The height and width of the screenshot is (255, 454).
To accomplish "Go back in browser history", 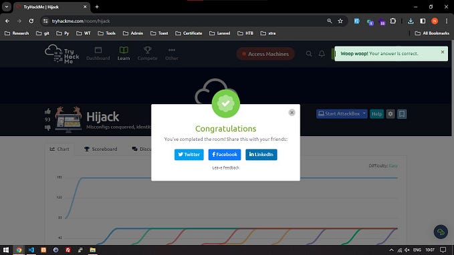I will click(7, 21).
